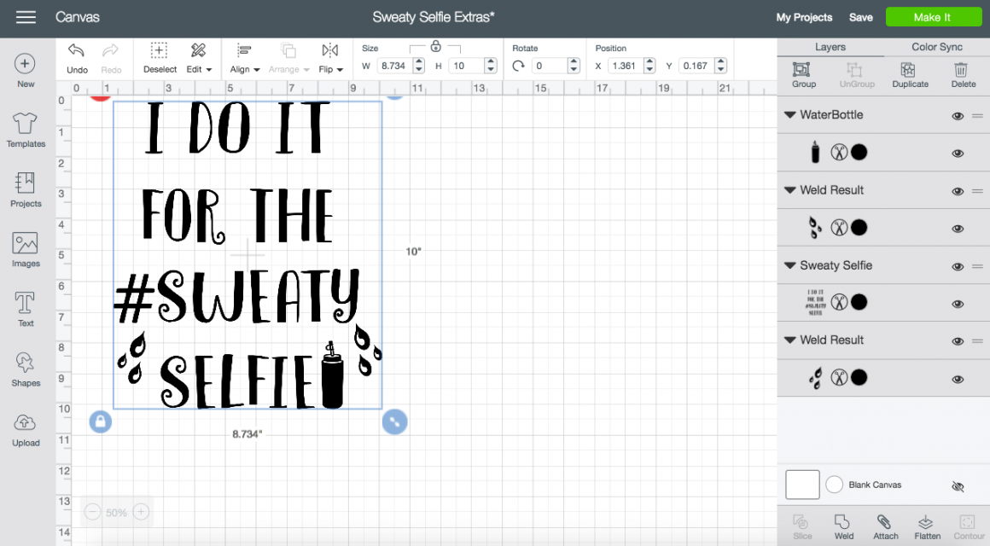
Task: Click the rotate icon
Action: [x=518, y=66]
